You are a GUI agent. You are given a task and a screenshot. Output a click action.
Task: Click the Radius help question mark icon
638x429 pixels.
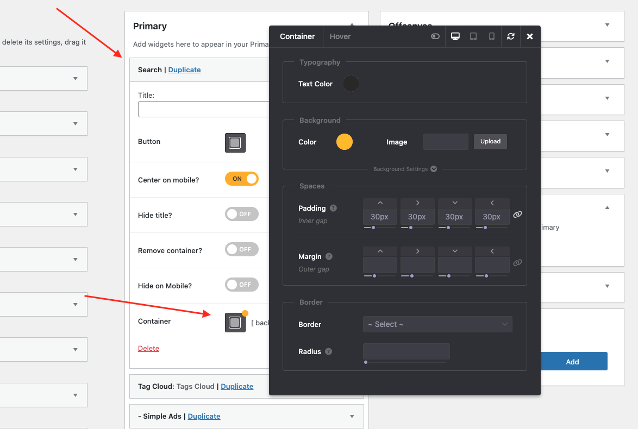[328, 351]
